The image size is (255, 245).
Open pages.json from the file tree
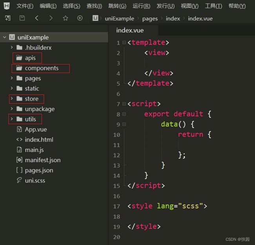[x=39, y=170]
